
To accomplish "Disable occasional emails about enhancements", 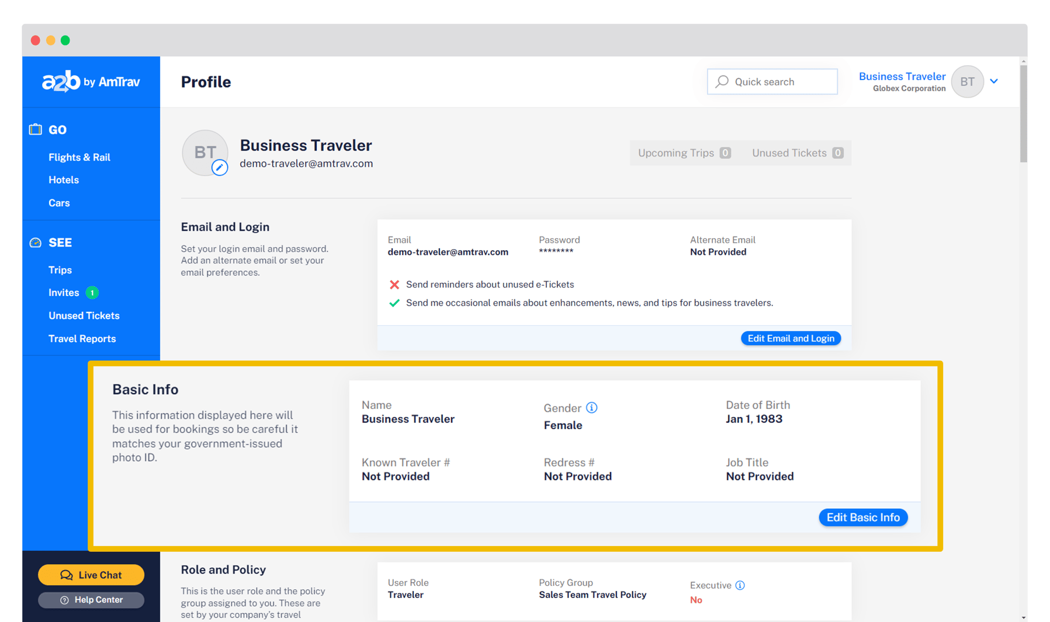I will click(395, 303).
